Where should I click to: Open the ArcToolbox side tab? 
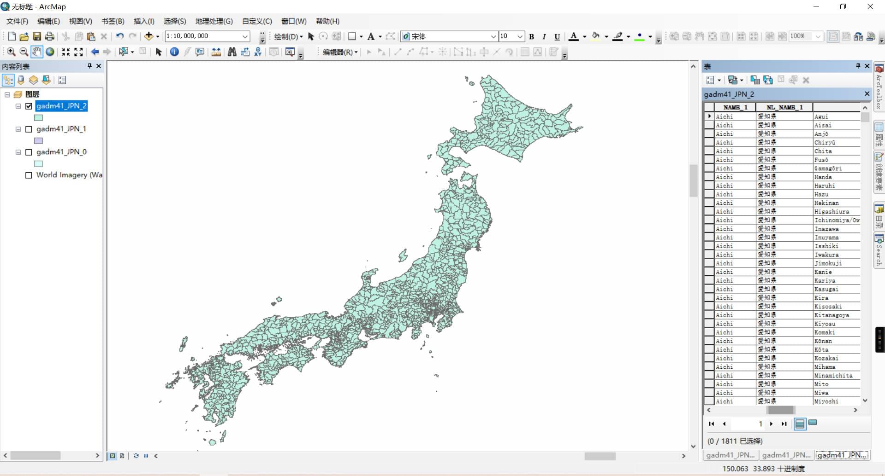click(879, 87)
